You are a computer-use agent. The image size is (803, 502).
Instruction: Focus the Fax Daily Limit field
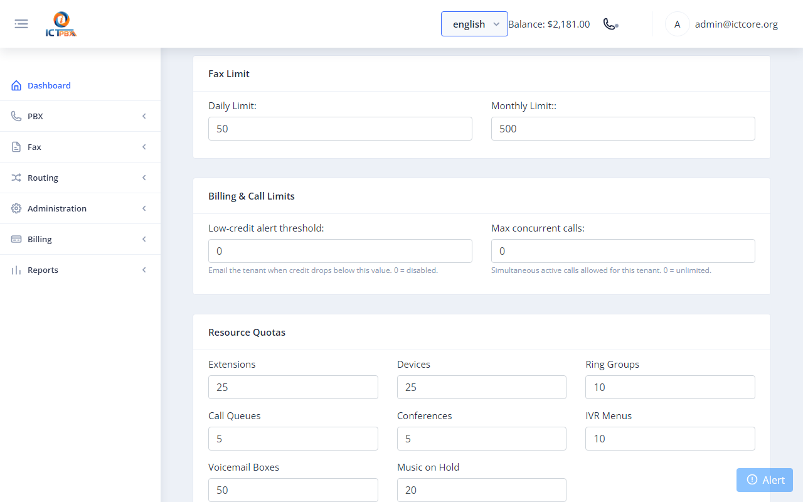[340, 129]
